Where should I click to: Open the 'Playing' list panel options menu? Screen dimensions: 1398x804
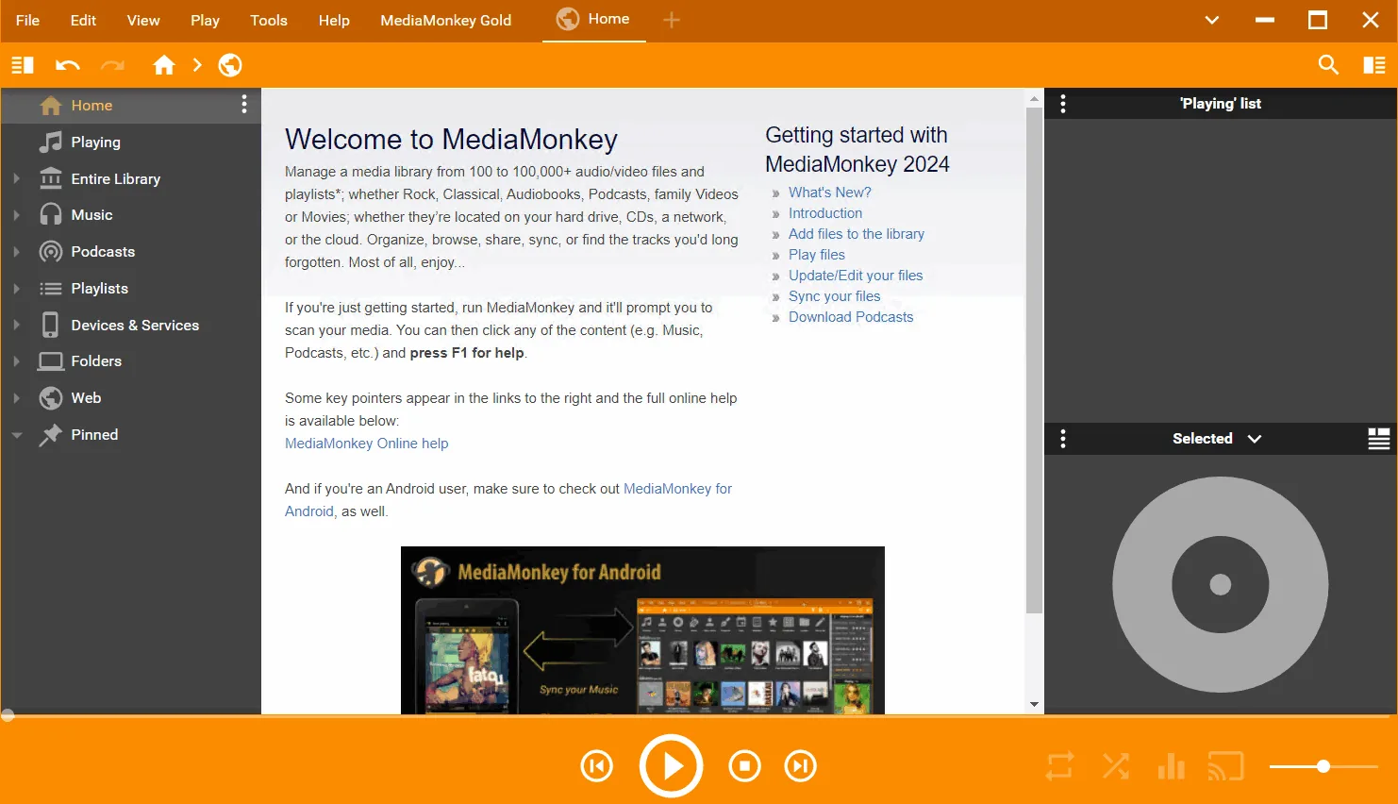[1063, 104]
